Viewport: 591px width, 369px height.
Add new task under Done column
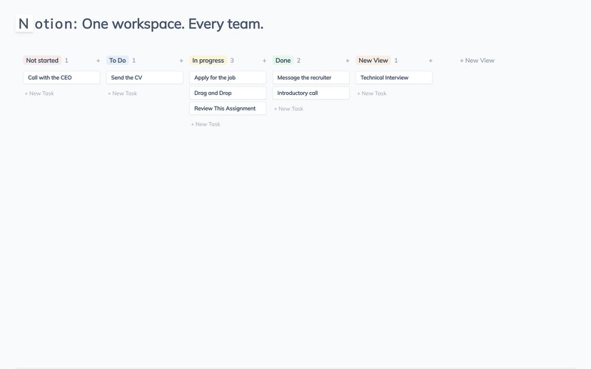[x=288, y=108]
